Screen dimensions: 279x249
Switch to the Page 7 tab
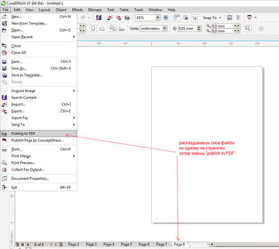point(162,245)
